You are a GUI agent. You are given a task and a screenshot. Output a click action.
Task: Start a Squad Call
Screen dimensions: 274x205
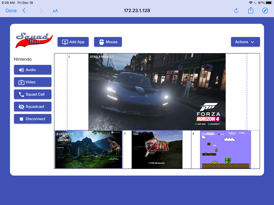33,94
